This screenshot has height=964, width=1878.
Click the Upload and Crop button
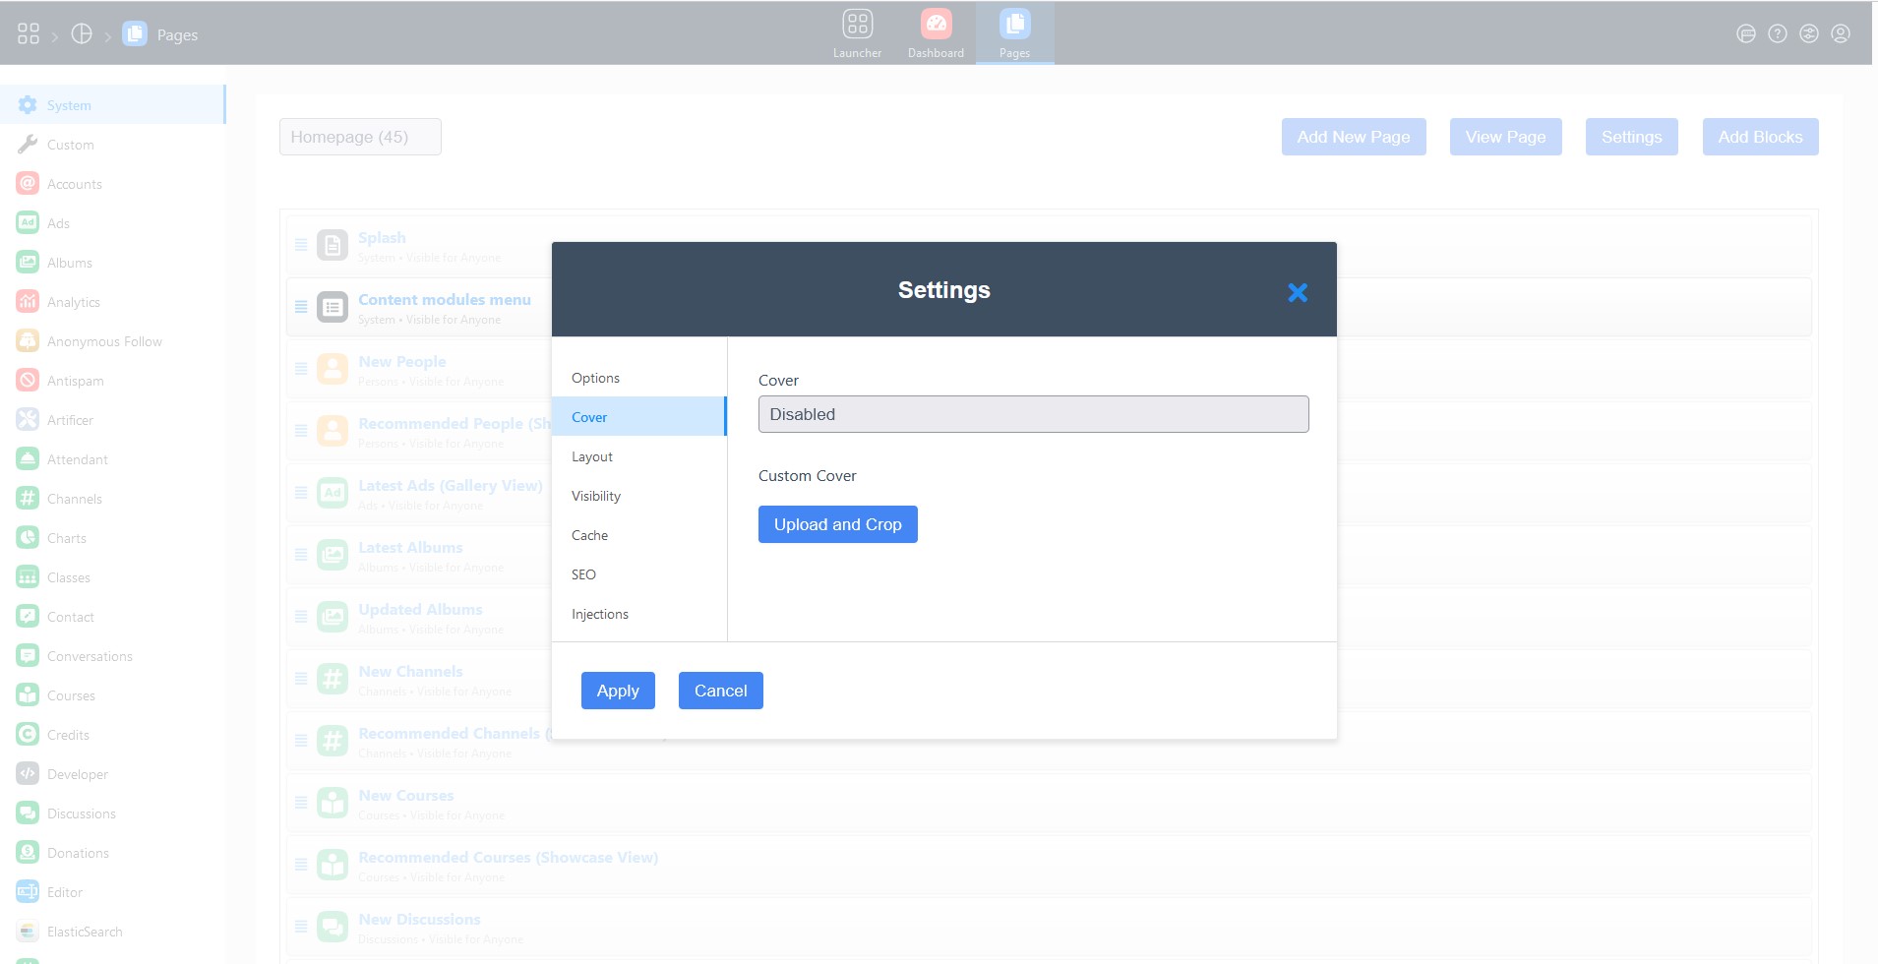(837, 524)
